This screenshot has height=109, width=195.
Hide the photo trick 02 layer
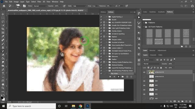click(144, 72)
